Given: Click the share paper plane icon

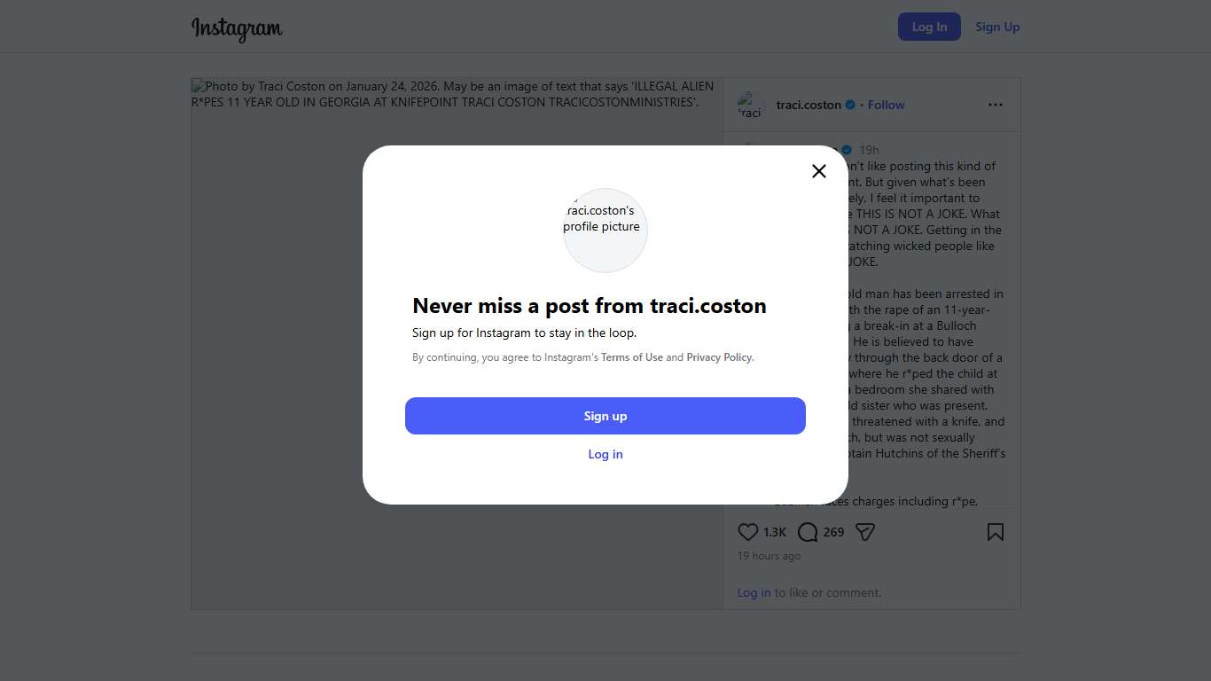Looking at the screenshot, I should point(865,532).
